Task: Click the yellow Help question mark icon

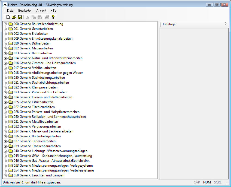Action: click(53, 17)
